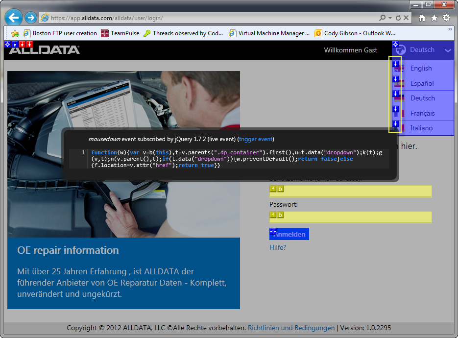Expand favorites bar overflow chevron

coord(450,29)
